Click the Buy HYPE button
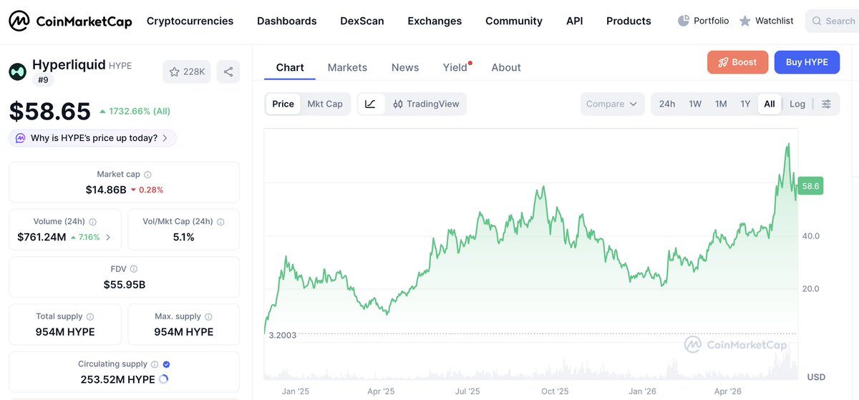The height and width of the screenshot is (400, 859). pos(807,62)
